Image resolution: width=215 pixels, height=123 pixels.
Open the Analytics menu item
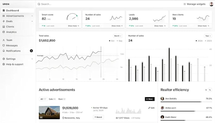[18, 32]
